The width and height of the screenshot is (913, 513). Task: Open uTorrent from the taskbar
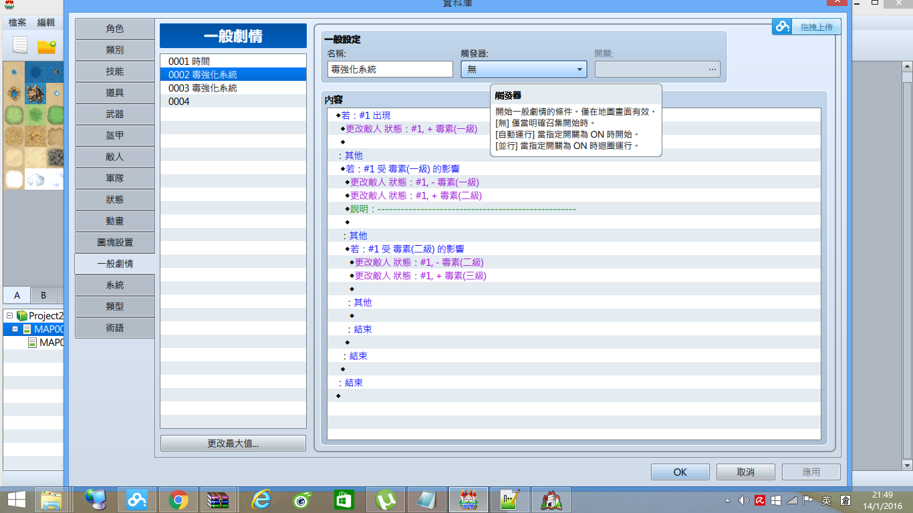coord(385,500)
